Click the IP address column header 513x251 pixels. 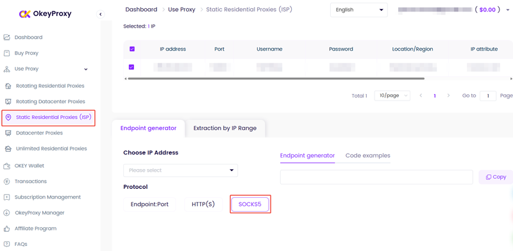click(172, 49)
